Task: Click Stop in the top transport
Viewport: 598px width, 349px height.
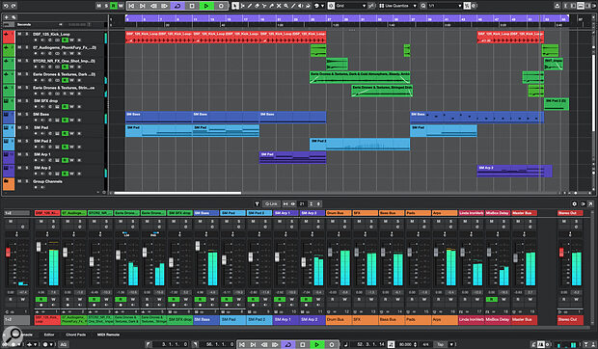Action: (192, 6)
